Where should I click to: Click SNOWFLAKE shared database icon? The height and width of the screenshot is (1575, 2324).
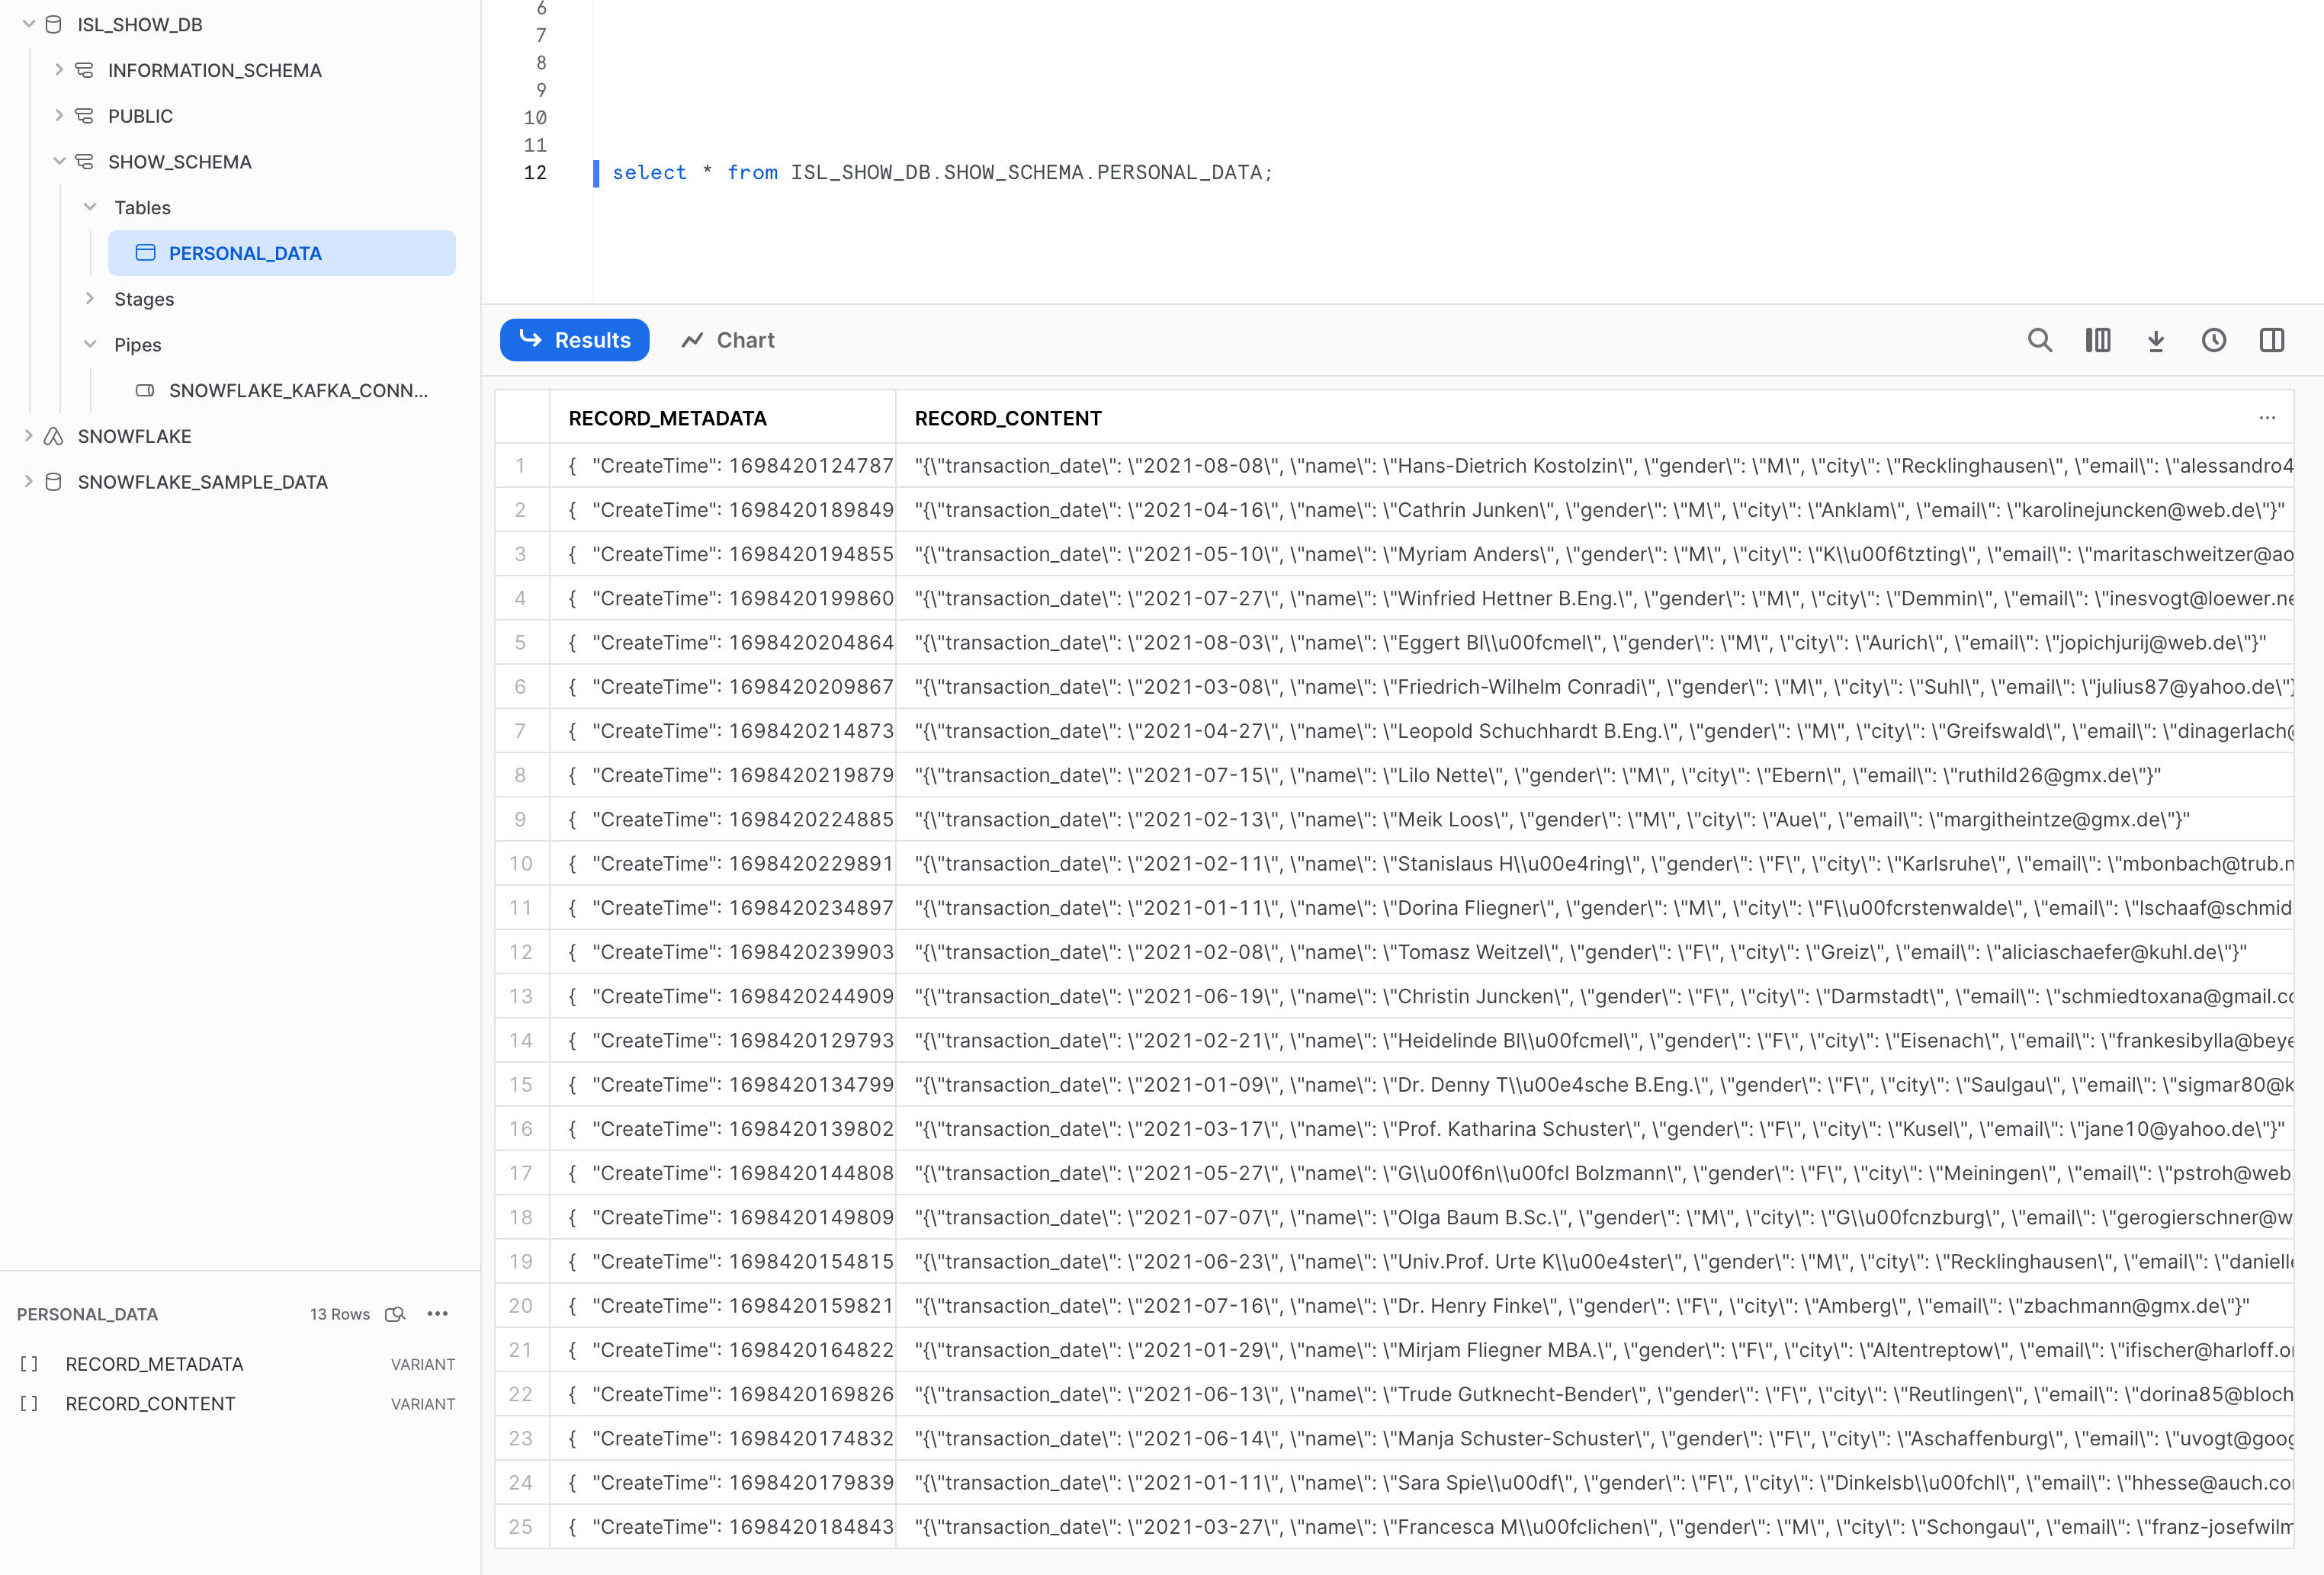coord(54,436)
